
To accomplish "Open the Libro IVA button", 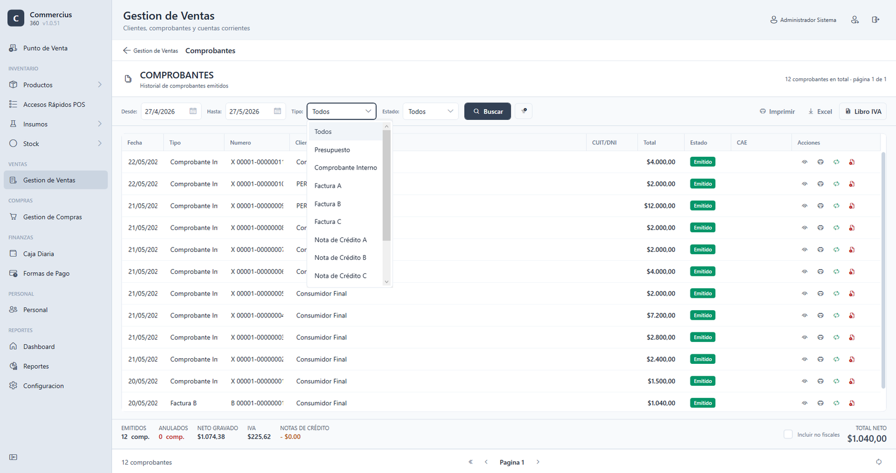I will pos(863,111).
